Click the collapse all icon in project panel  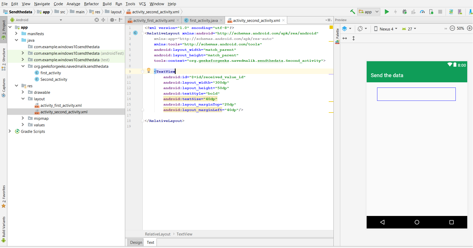pyautogui.click(x=103, y=20)
